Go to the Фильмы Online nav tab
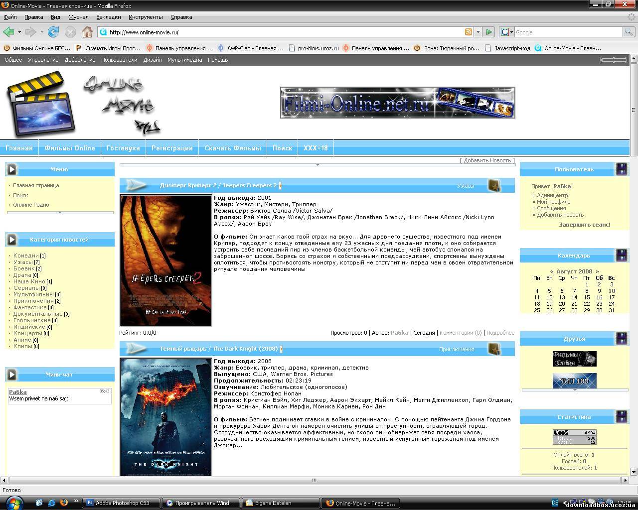The image size is (638, 510). (x=70, y=148)
